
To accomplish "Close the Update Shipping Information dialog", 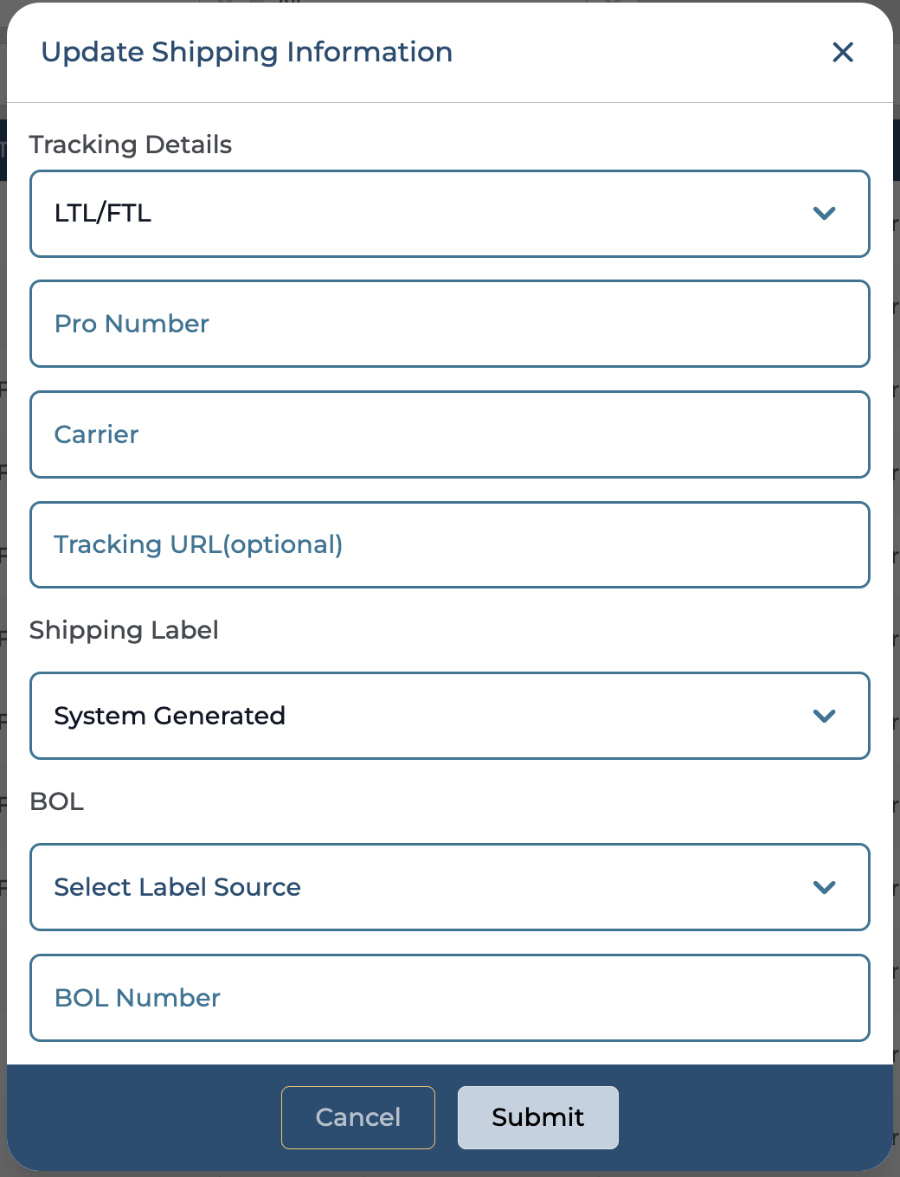I will (842, 53).
